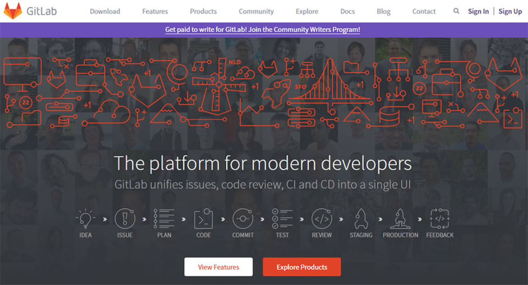The width and height of the screenshot is (528, 285).
Task: Open the Contact menu item
Action: (x=424, y=11)
